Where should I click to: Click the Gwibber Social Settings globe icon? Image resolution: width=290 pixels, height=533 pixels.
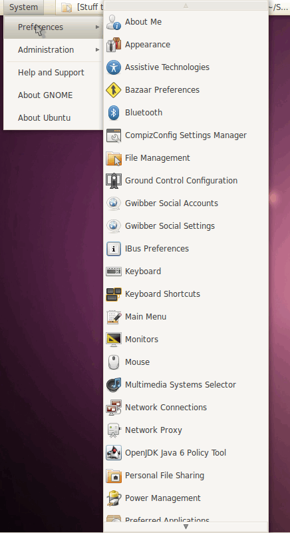pyautogui.click(x=114, y=226)
